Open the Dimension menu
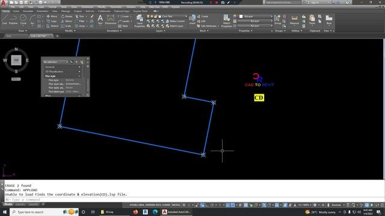385x216 pixels. tap(87, 7)
